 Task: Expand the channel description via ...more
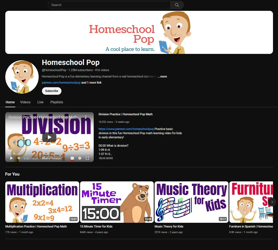[x=162, y=76]
